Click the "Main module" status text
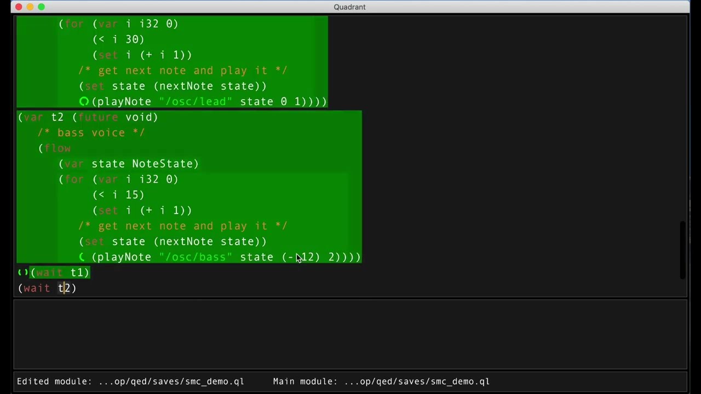701x394 pixels. (381, 381)
